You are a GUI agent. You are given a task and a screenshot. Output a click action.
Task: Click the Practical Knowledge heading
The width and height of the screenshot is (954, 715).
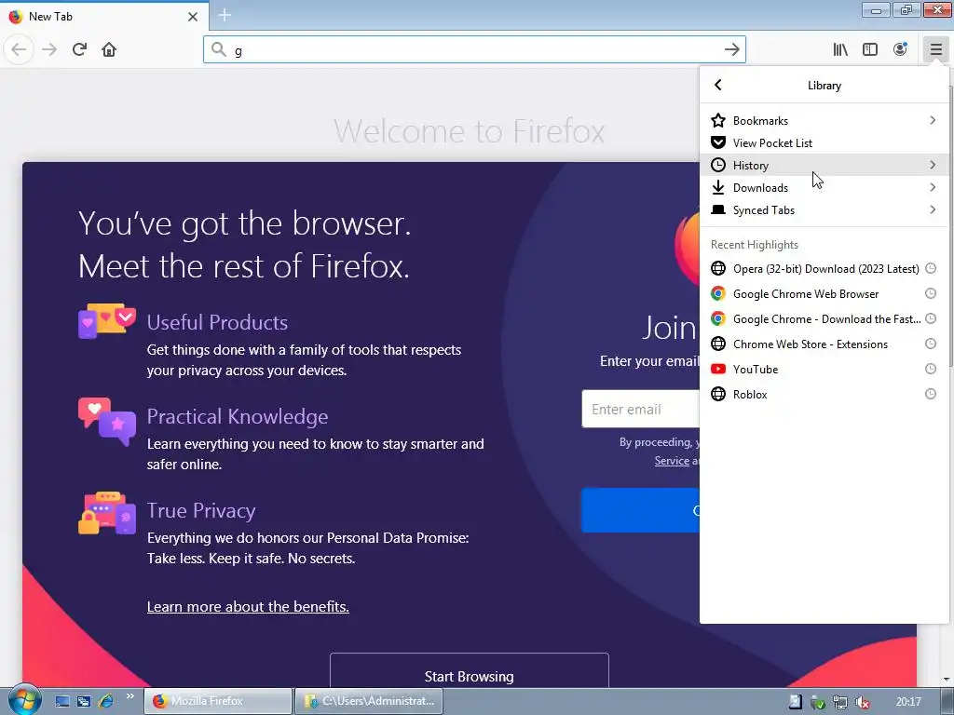pos(238,416)
